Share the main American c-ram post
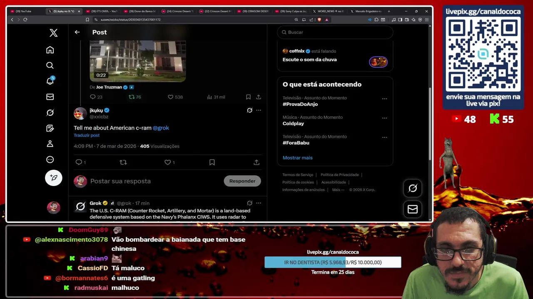This screenshot has width=533, height=299. (x=257, y=162)
